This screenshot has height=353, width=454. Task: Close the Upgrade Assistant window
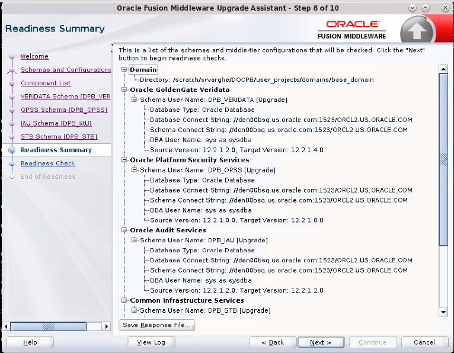(x=445, y=8)
